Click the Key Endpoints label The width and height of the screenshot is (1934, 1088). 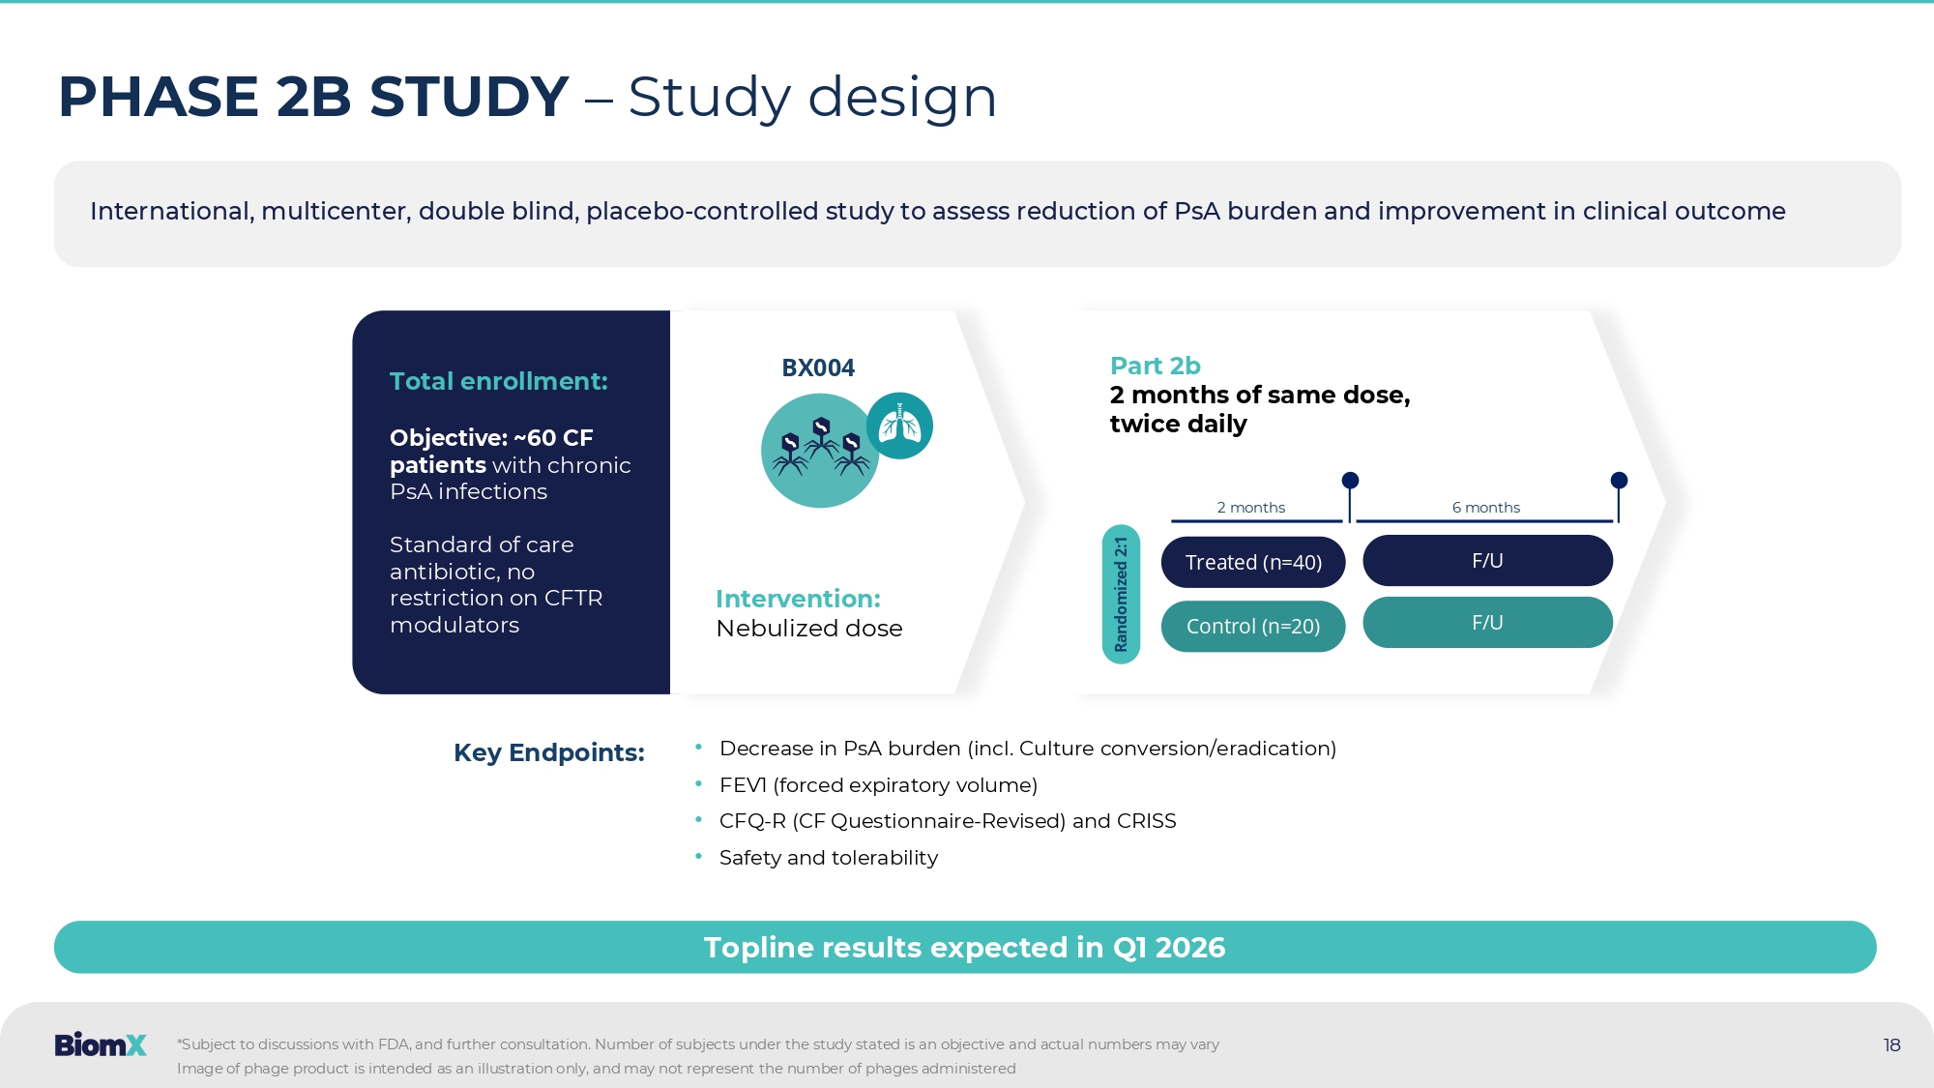(548, 752)
